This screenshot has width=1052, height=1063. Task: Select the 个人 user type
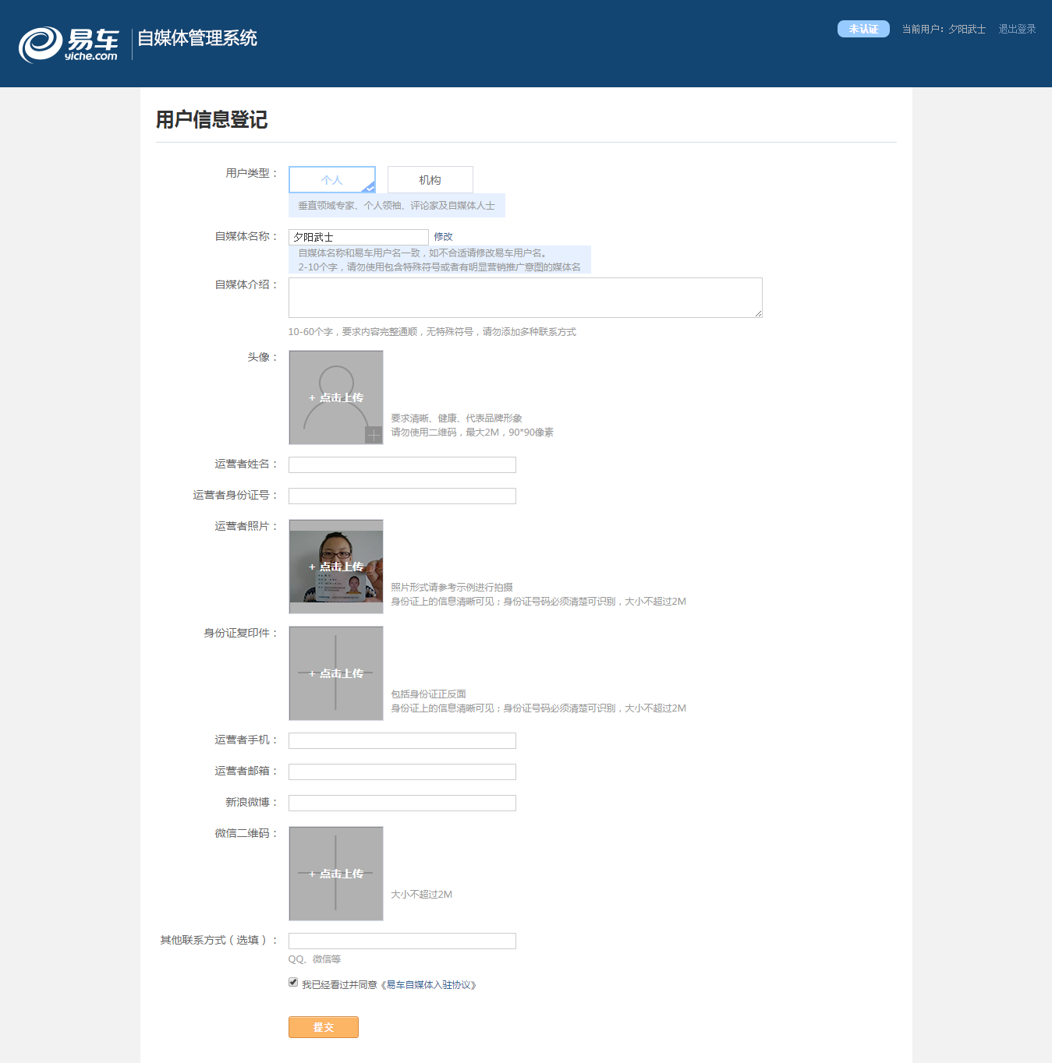coord(332,180)
